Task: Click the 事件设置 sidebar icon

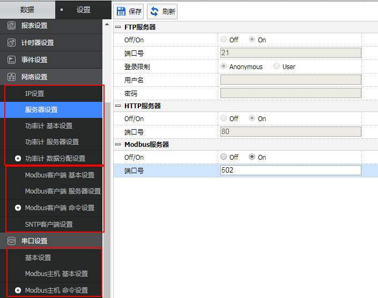Action: coord(11,60)
